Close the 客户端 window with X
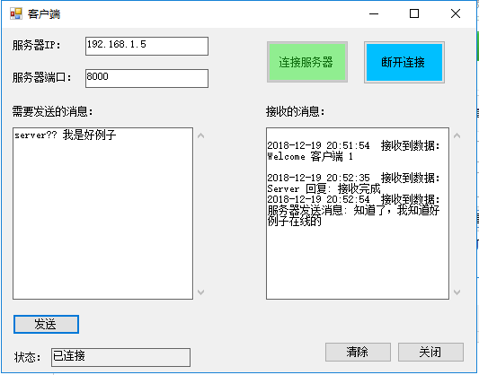This screenshot has width=479, height=375. click(456, 13)
